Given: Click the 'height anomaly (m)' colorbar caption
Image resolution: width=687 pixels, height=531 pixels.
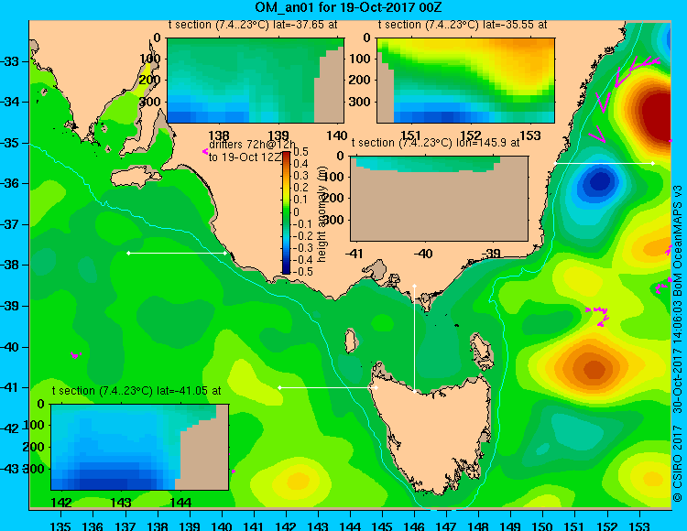Looking at the screenshot, I should [x=322, y=213].
